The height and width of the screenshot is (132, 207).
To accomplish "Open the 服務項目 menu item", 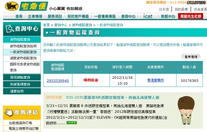I will pos(55,17).
